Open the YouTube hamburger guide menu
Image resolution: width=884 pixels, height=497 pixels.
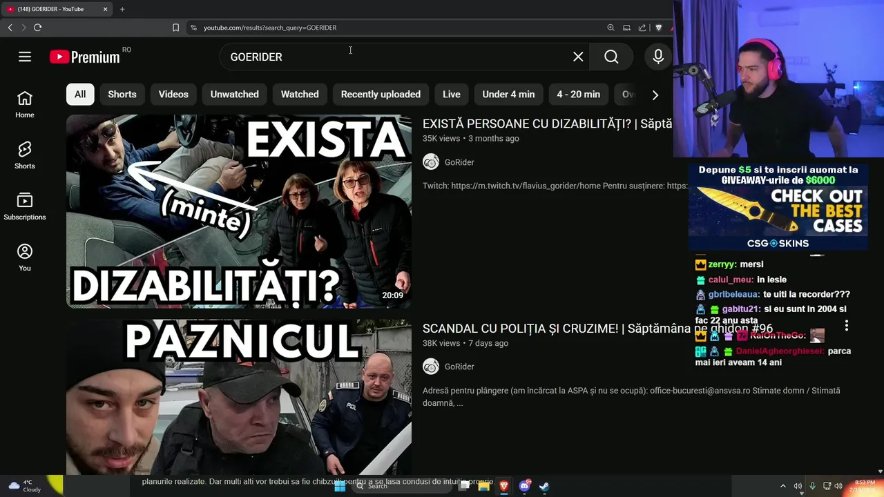pyautogui.click(x=25, y=57)
